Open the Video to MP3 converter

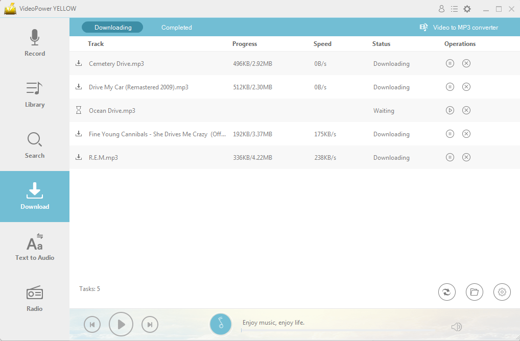tap(457, 27)
